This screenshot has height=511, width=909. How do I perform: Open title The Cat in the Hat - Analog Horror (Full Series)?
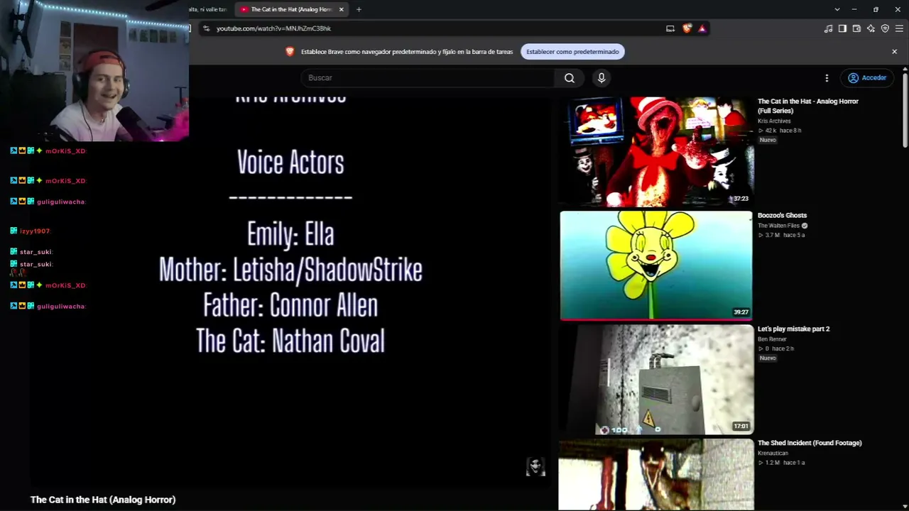click(808, 106)
